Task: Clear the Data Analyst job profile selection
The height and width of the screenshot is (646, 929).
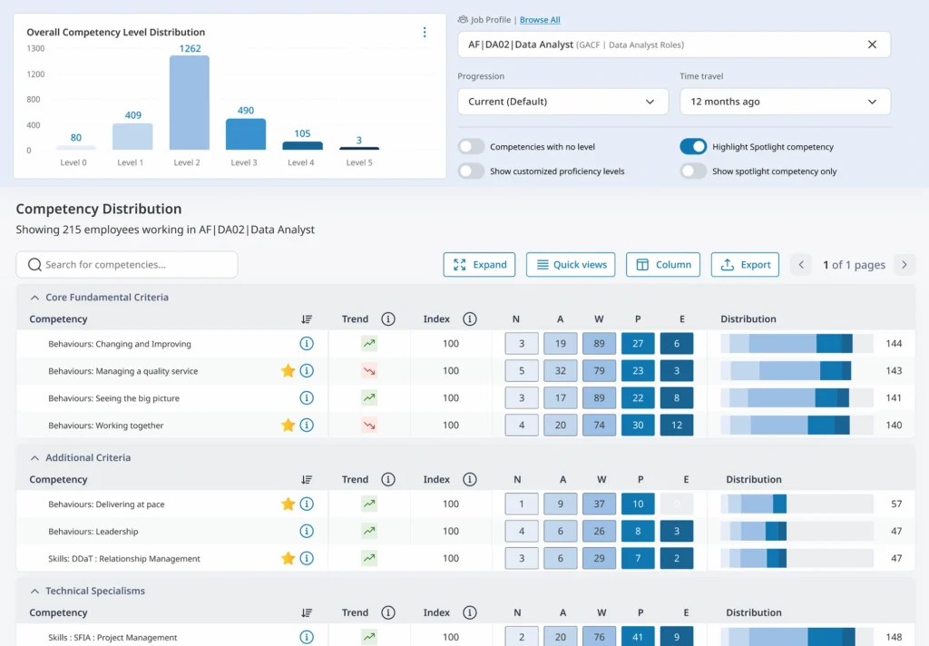Action: point(872,44)
